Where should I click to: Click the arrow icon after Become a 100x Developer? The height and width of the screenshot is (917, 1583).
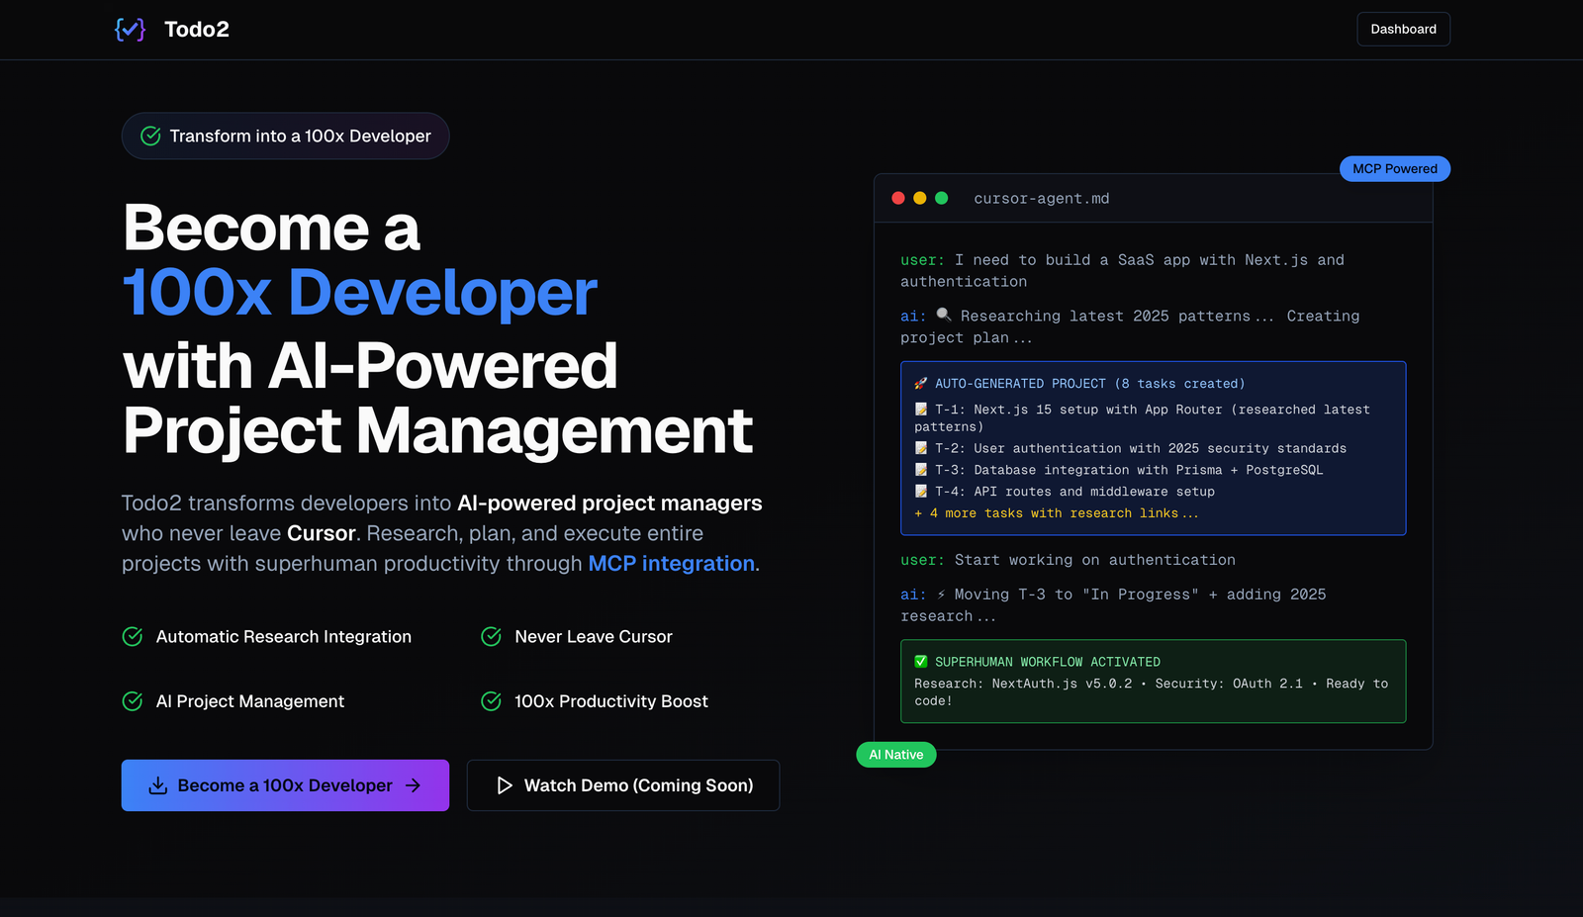coord(412,784)
